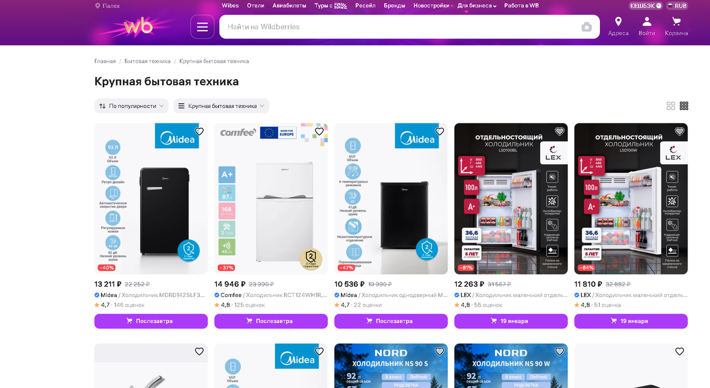Add Comfee fridge to cart Послезавтра
Viewport: 710px width, 388px height.
pos(271,321)
